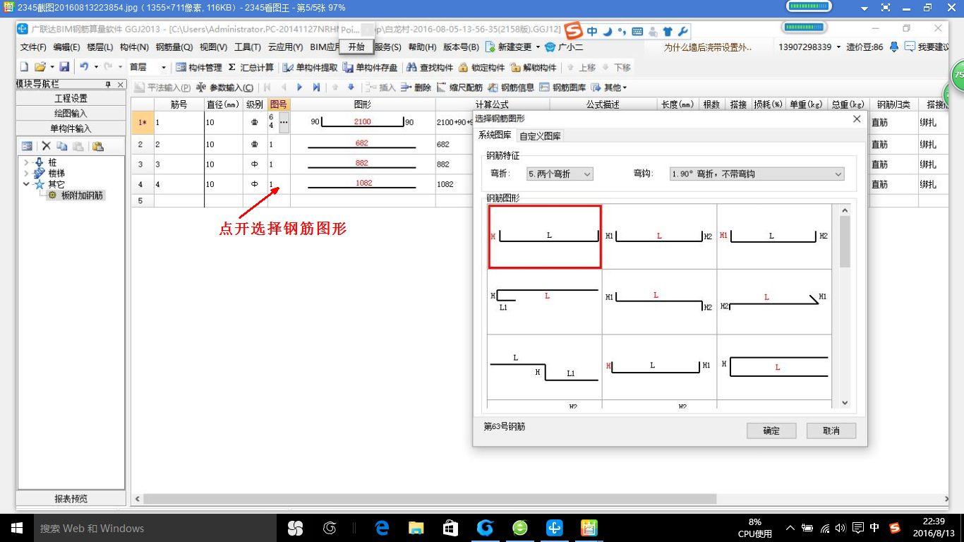Open the 其他 dropdown in toolbar
The width and height of the screenshot is (964, 542).
(610, 88)
